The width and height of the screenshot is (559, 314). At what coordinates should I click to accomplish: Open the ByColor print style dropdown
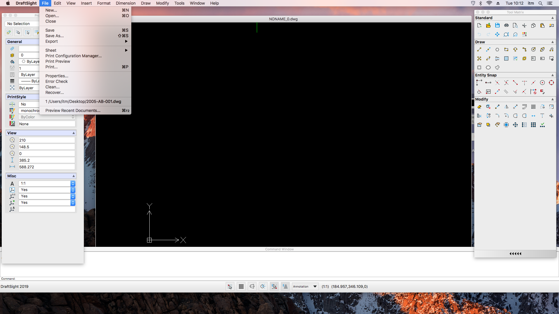coord(47,117)
